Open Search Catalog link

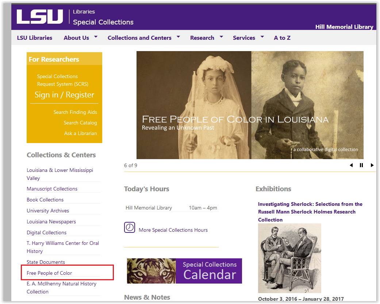pos(80,123)
